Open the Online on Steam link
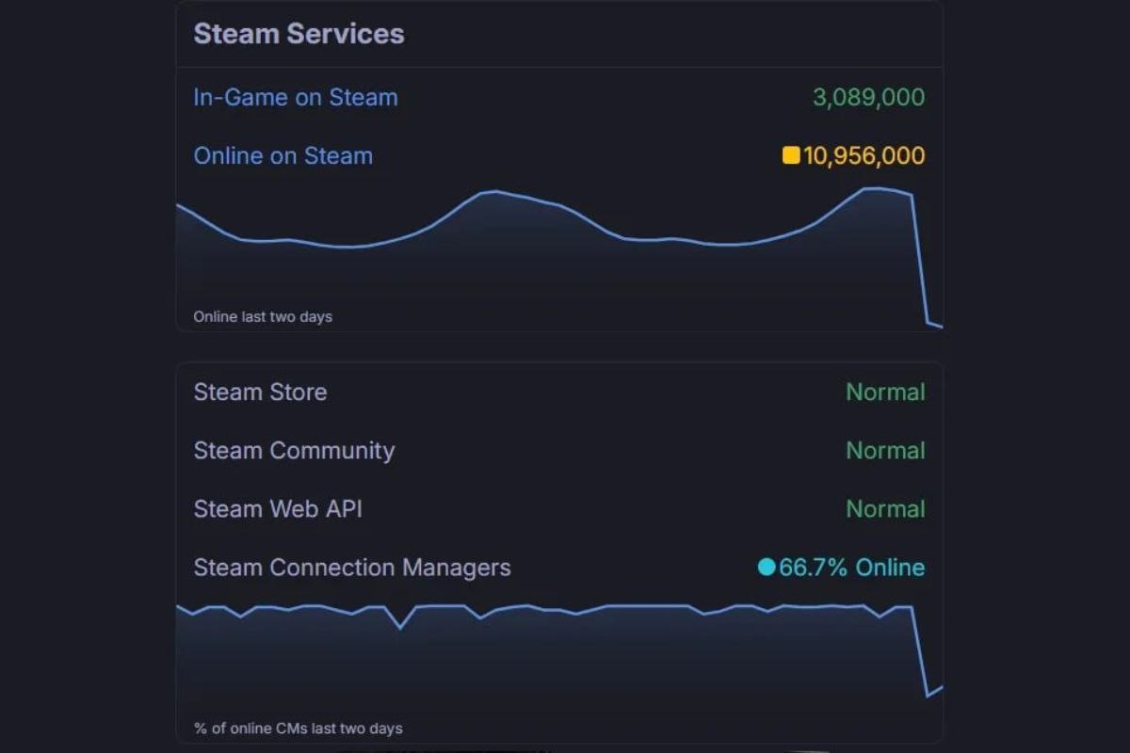This screenshot has width=1130, height=753. [x=283, y=155]
